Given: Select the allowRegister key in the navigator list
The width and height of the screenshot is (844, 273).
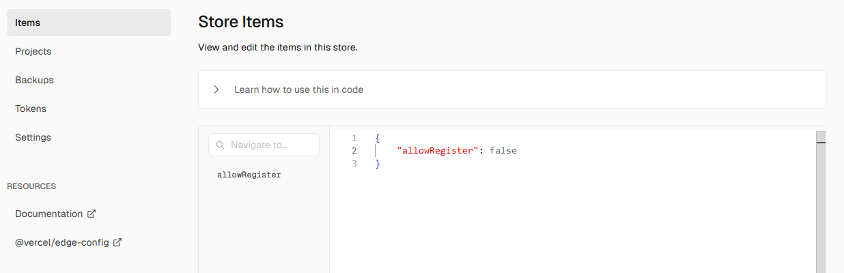Looking at the screenshot, I should [x=249, y=175].
